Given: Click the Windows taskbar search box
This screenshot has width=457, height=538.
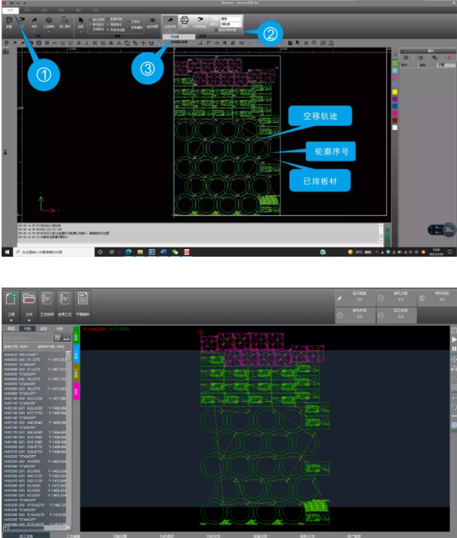Looking at the screenshot, I should (x=55, y=252).
